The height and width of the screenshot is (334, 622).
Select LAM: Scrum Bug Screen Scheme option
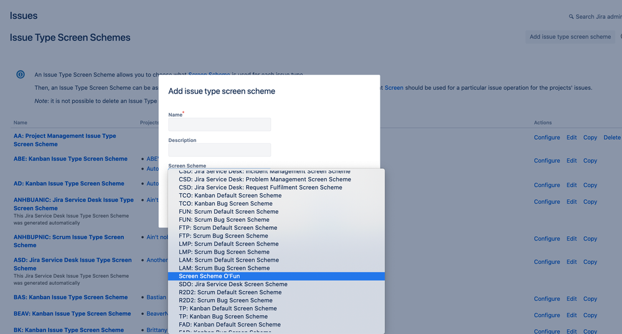coord(276,268)
